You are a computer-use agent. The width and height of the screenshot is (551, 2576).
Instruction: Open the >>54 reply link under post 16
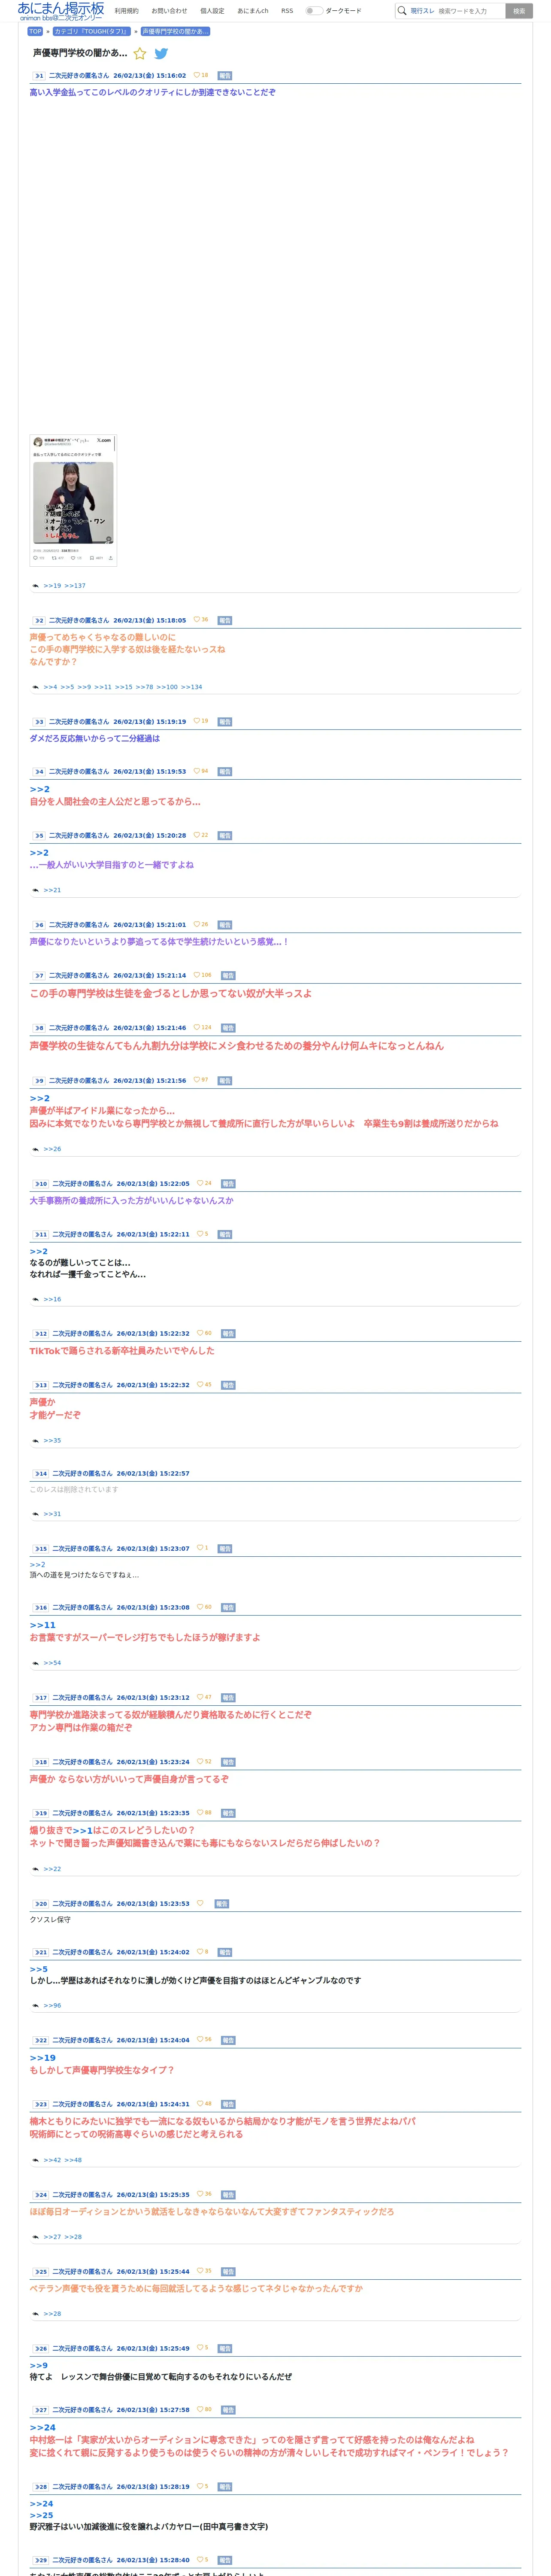(52, 1663)
